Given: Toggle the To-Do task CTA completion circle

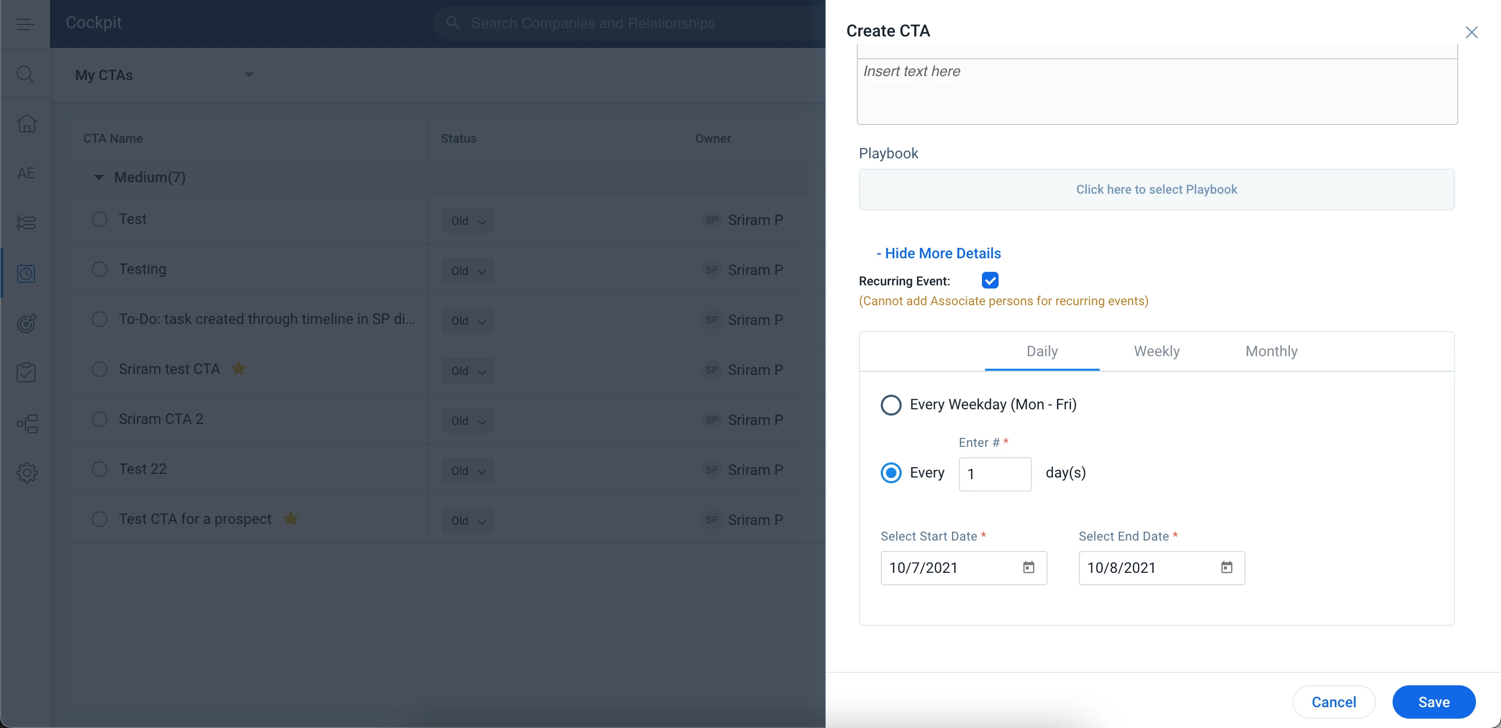Looking at the screenshot, I should (x=100, y=319).
